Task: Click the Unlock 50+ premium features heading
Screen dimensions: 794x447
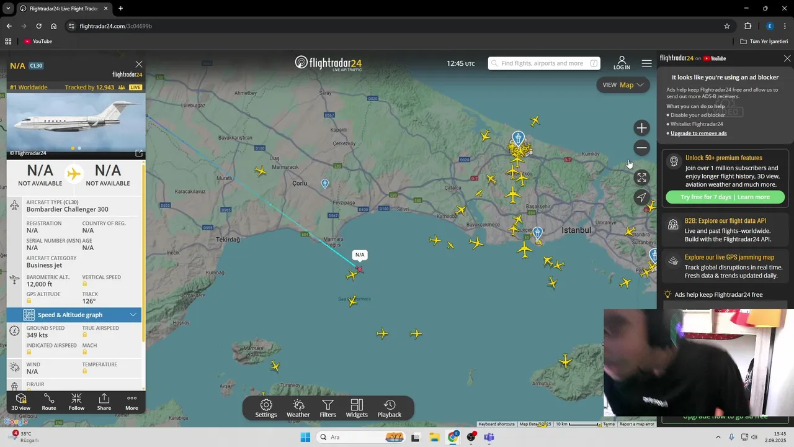Action: point(724,158)
